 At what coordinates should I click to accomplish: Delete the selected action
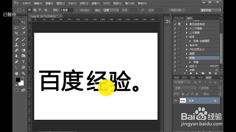(x=216, y=73)
